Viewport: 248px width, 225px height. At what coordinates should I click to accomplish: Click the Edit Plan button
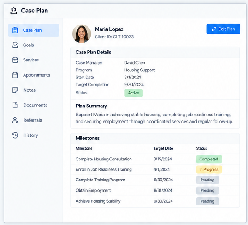point(223,29)
